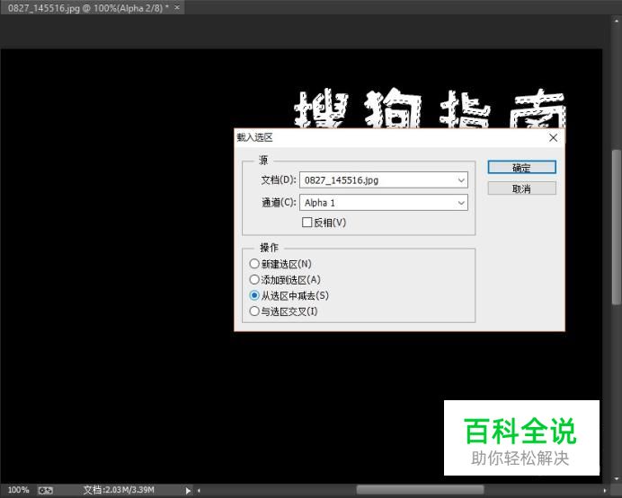Click the vertical scrollbar down arrow
Image resolution: width=622 pixels, height=498 pixels.
click(617, 479)
